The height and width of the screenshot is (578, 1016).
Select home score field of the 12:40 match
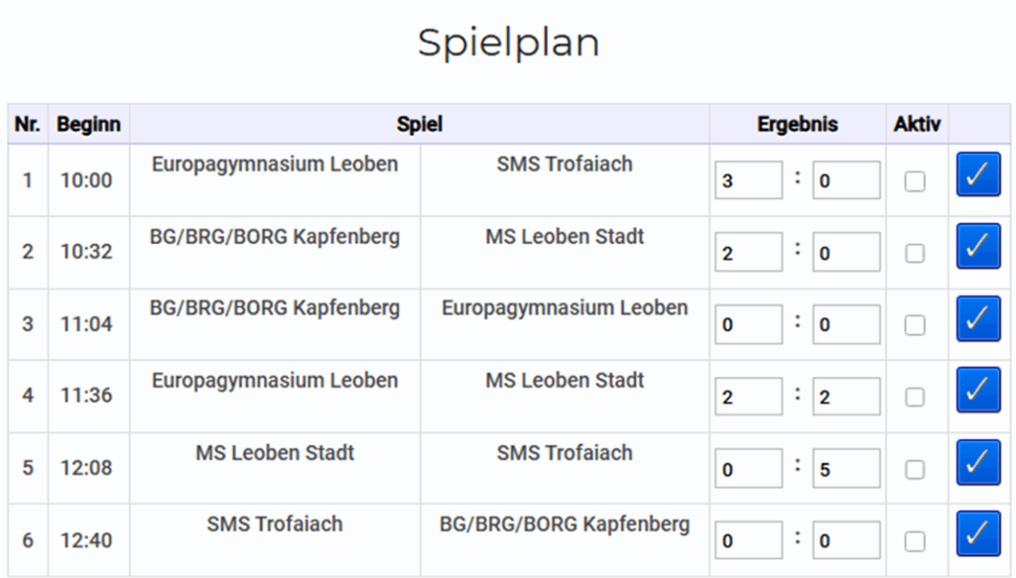tap(748, 541)
